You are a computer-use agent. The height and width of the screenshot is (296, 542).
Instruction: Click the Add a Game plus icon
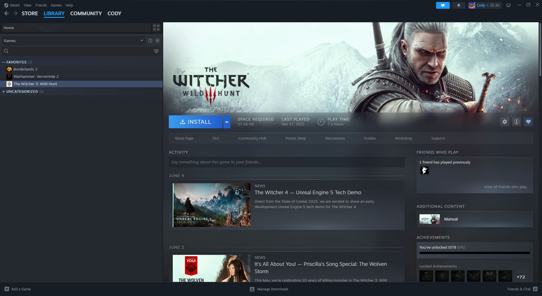pos(6,289)
